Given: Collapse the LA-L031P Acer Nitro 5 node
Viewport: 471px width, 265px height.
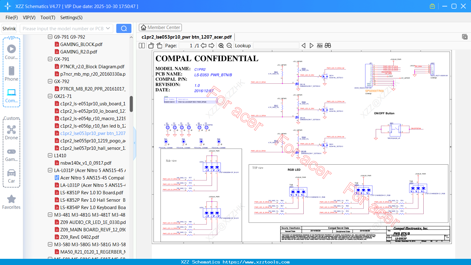Looking at the screenshot, I should coord(50,170).
